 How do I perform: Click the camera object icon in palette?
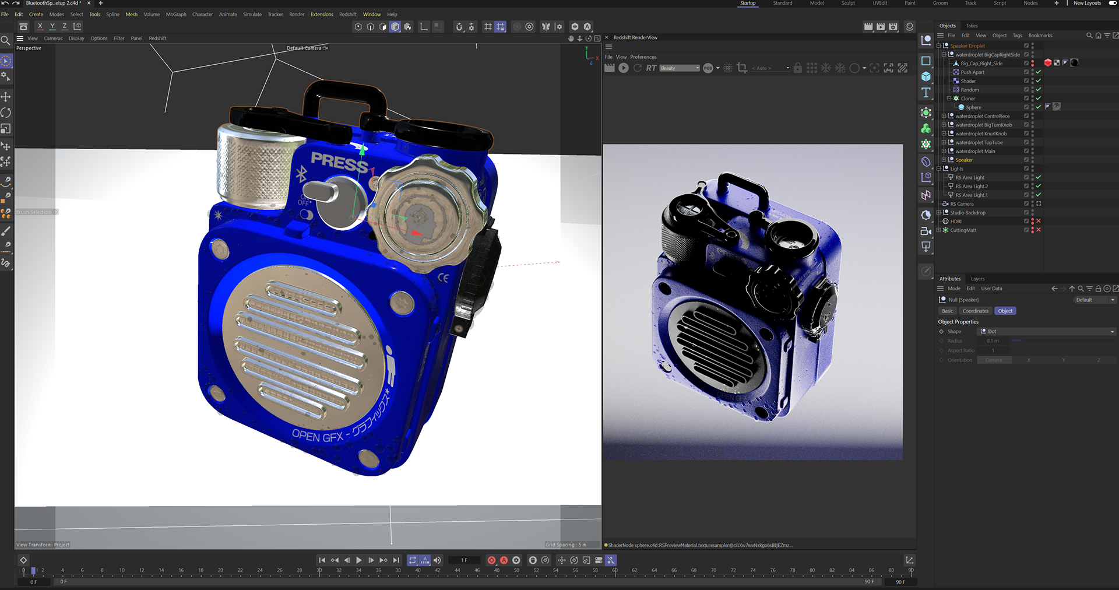click(x=926, y=231)
